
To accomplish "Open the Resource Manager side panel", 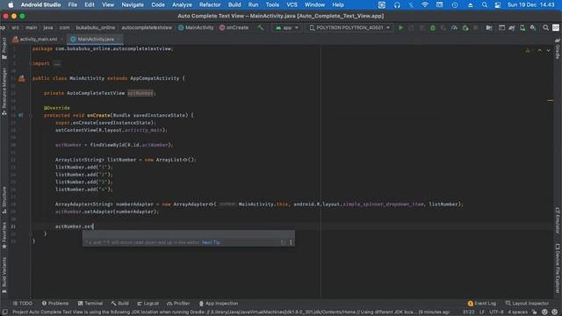I will [4, 91].
